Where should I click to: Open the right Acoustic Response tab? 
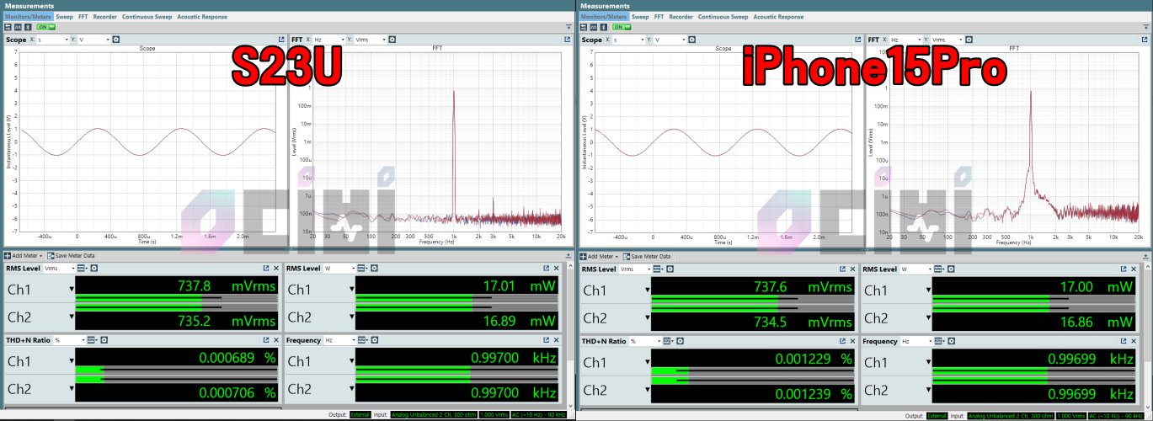point(778,16)
